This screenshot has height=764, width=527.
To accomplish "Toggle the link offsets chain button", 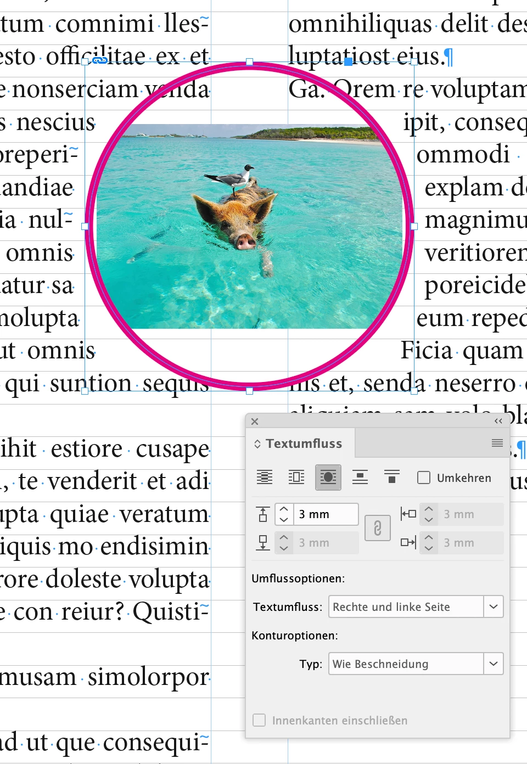I will tap(378, 528).
